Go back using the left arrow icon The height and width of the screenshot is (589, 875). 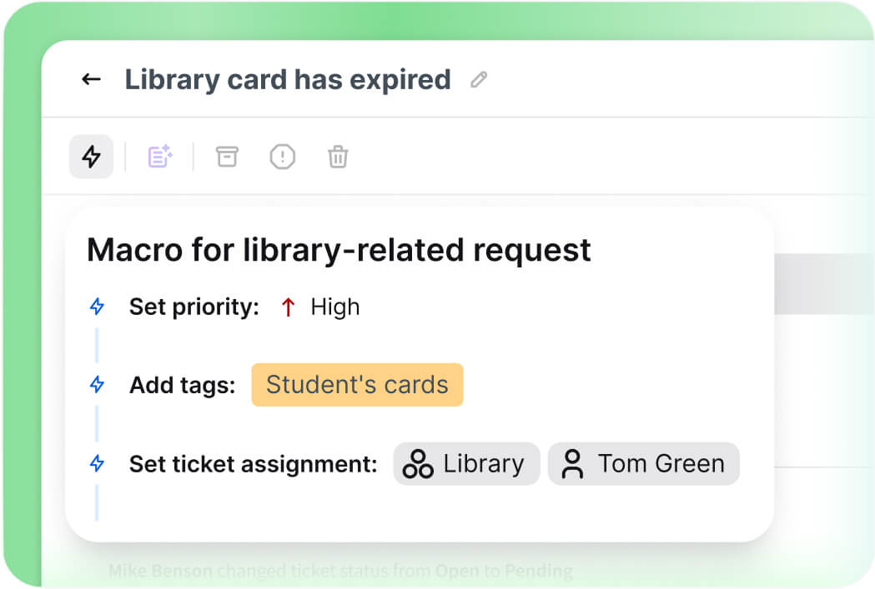tap(91, 79)
